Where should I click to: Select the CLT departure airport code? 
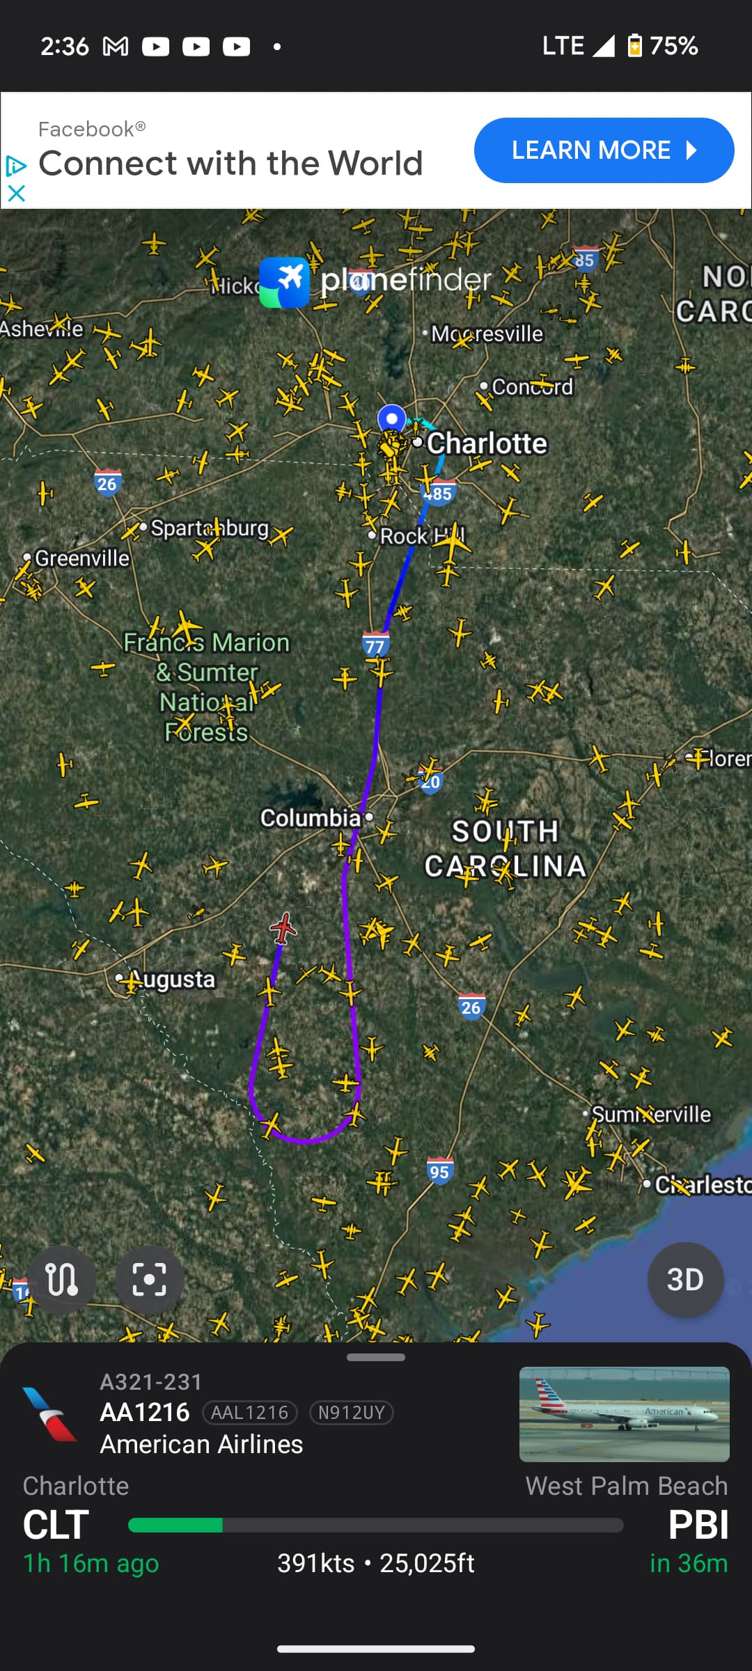click(56, 1525)
